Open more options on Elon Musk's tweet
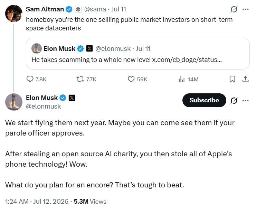The image size is (256, 204). tap(246, 100)
